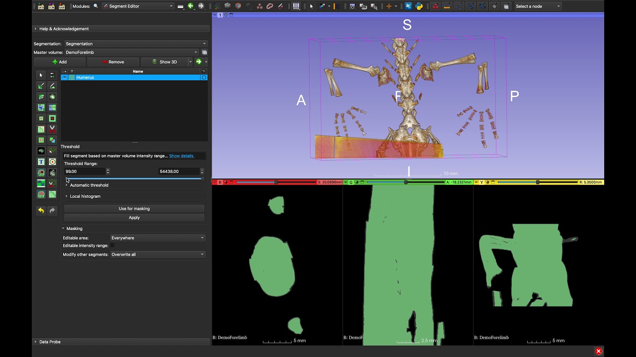636x357 pixels.
Task: Open the Segment Editor module selector
Action: [x=137, y=6]
